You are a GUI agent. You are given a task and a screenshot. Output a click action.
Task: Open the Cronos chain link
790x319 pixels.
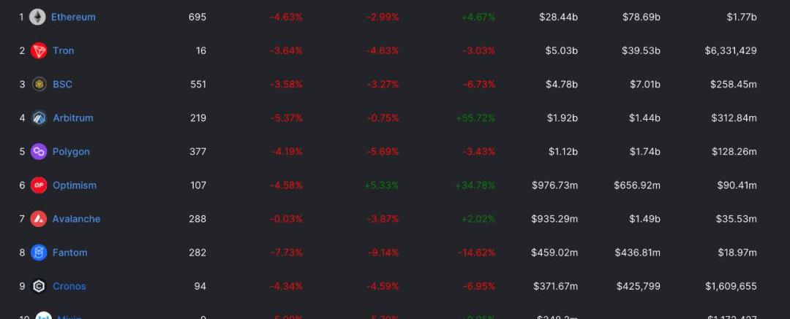[x=69, y=286]
